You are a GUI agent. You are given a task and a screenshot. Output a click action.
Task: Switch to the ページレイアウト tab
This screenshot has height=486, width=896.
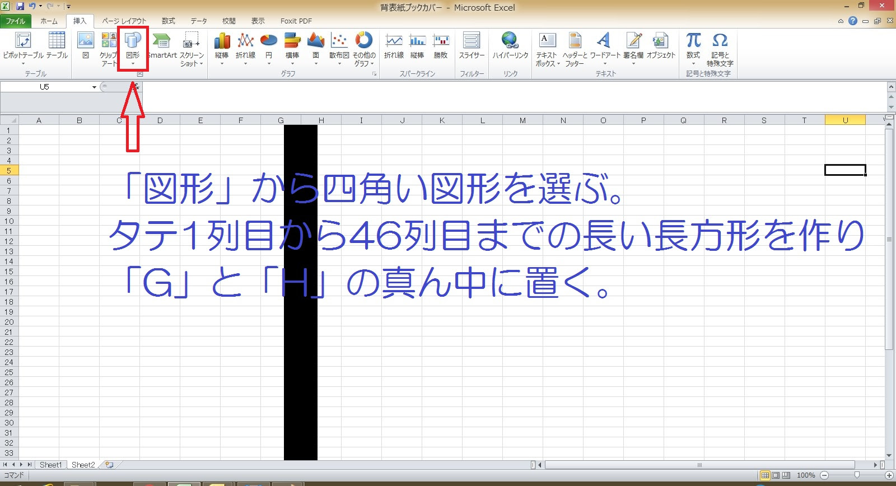tap(124, 21)
